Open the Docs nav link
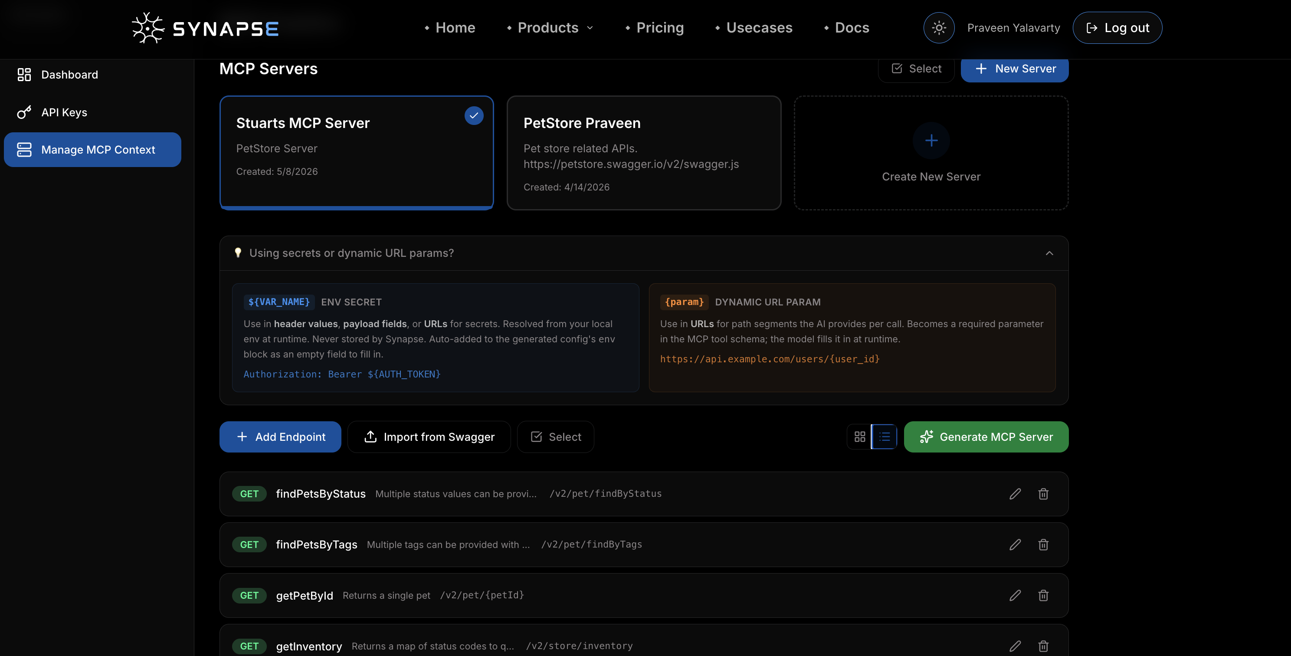 click(x=852, y=28)
